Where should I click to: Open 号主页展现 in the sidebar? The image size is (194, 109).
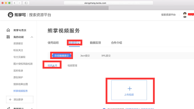pyautogui.click(x=20, y=57)
